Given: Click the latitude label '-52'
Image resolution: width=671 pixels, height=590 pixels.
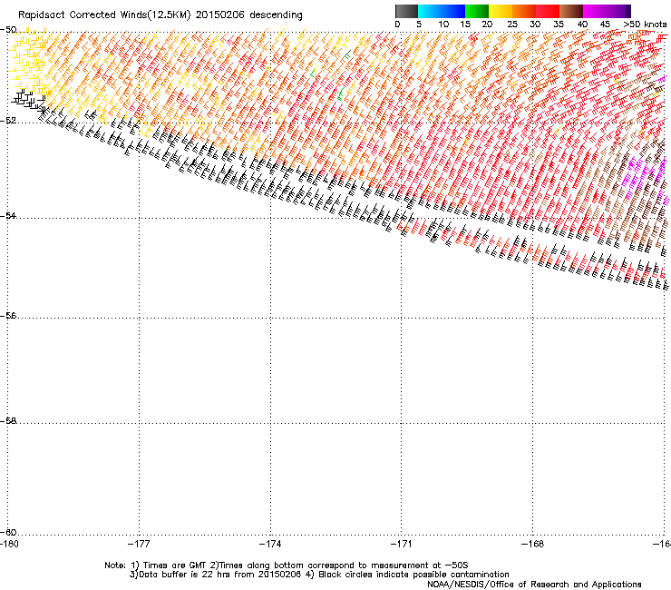Looking at the screenshot, I should click(8, 121).
